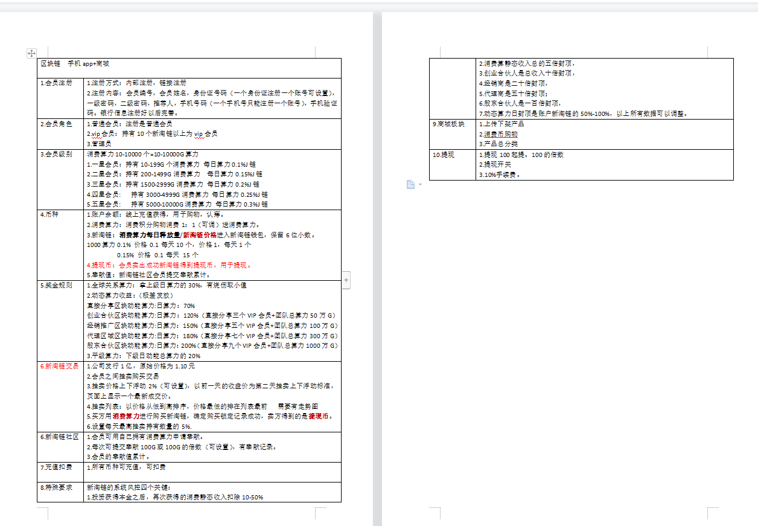Screen dimensions: 758x526
Task: Click the line '2.提现开关'
Action: [x=494, y=164]
